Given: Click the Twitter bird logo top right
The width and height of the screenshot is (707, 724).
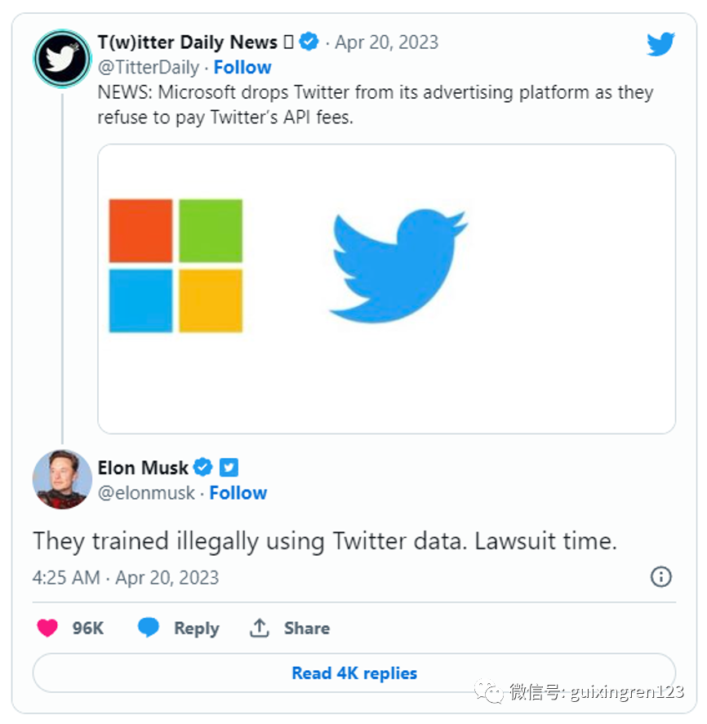Looking at the screenshot, I should point(660,44).
